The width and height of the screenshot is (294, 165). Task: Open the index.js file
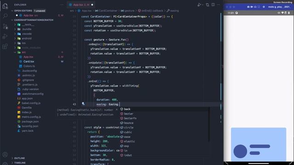point(27,112)
